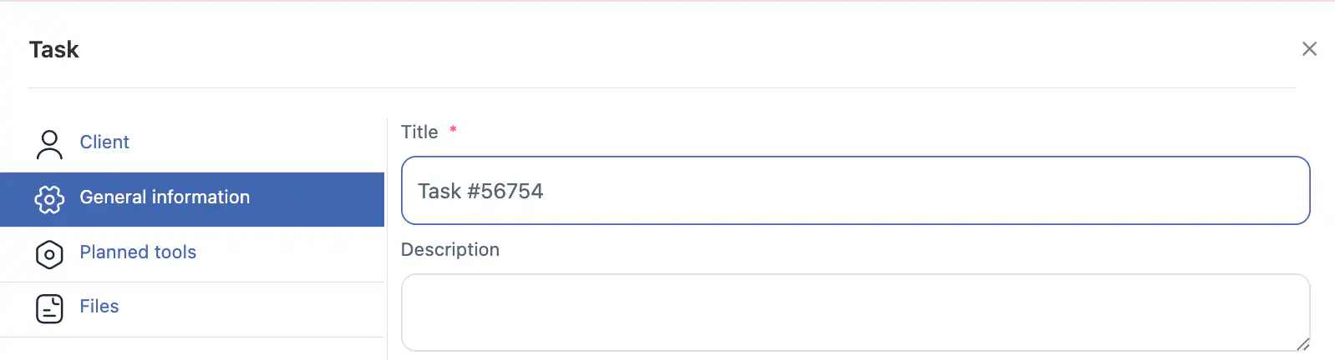Screen dimensions: 1335x360
Task: Select the General information label
Action: (x=165, y=197)
